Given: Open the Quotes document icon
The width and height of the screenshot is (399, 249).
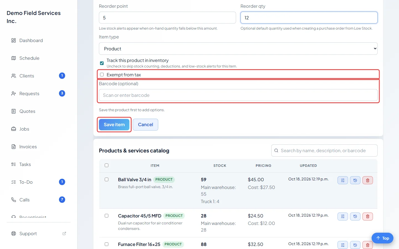Looking at the screenshot, I should [x=14, y=111].
